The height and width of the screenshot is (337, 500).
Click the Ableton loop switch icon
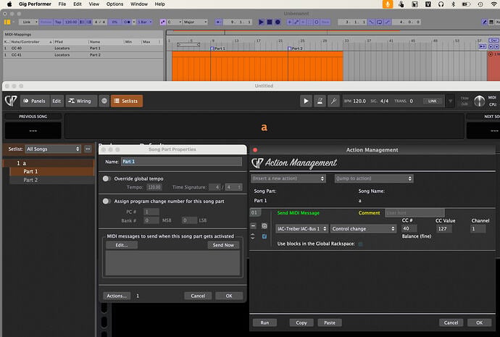[x=380, y=22]
